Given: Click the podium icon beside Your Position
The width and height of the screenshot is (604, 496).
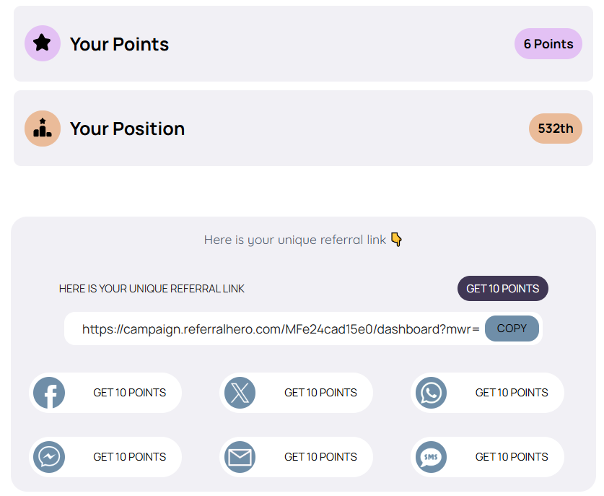Looking at the screenshot, I should (43, 129).
